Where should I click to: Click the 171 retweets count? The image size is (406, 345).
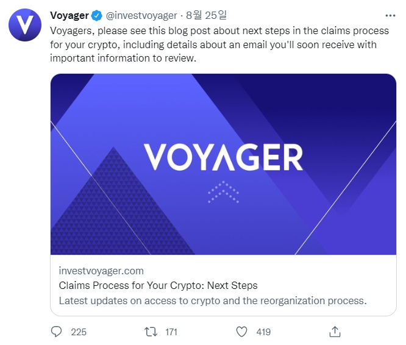171,332
